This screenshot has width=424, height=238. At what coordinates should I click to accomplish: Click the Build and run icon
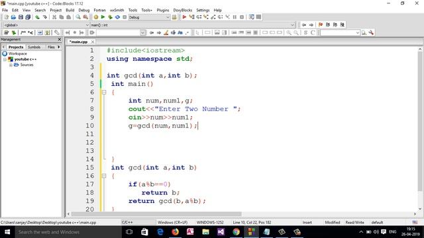(x=110, y=17)
